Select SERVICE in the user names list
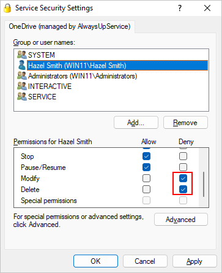 tap(42, 97)
